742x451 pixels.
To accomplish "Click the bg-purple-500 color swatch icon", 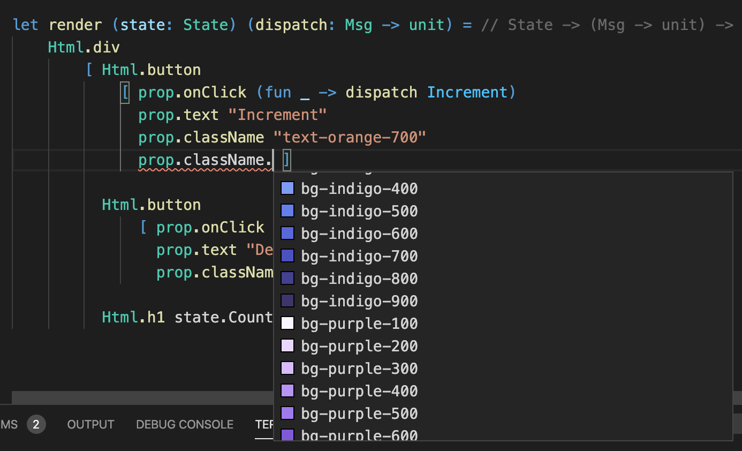I will (x=287, y=412).
